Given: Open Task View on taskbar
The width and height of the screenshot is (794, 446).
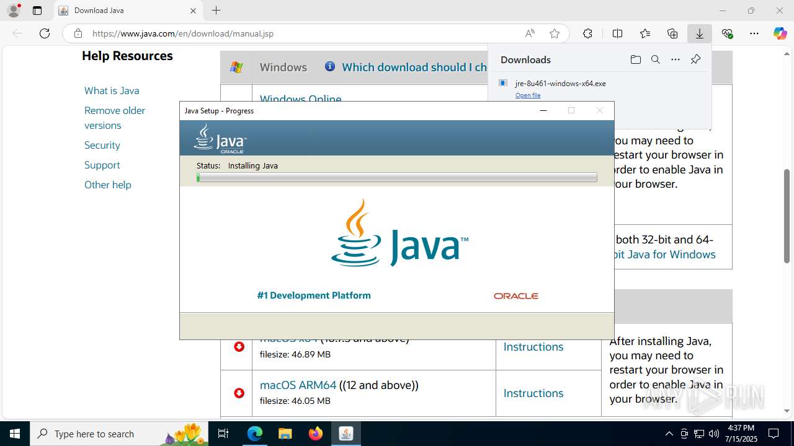Looking at the screenshot, I should coord(224,434).
